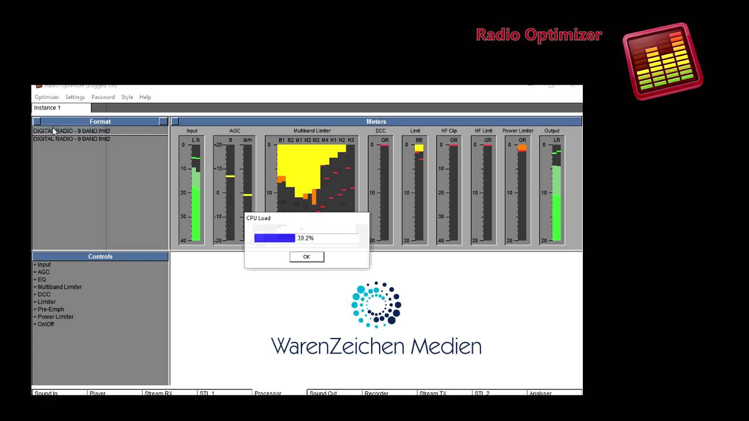Click the square button left of Meters header

coord(174,122)
